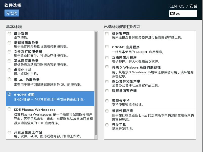The width and height of the screenshot is (203, 152).
Task: Select the 最小安装 base environment
Action: pos(9,34)
